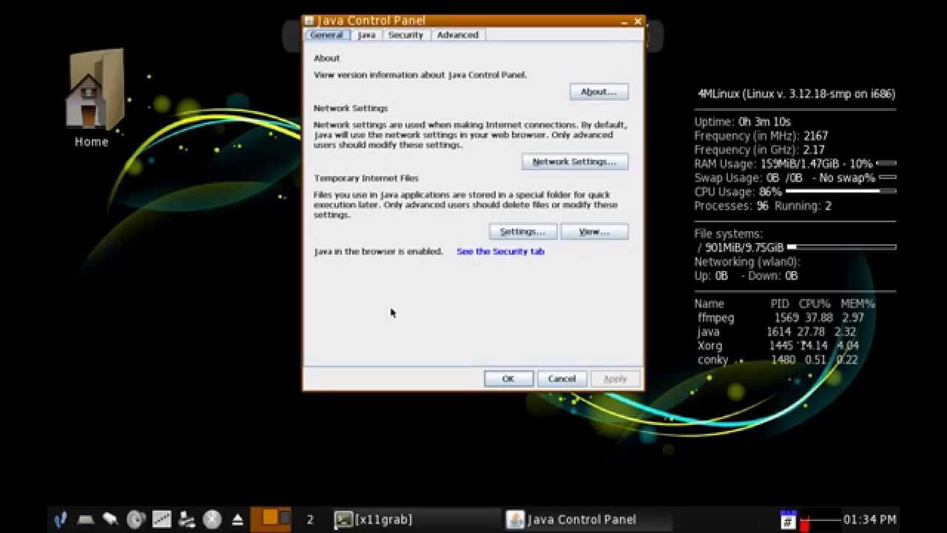
Task: Close the Java Control Panel window
Action: [x=638, y=21]
